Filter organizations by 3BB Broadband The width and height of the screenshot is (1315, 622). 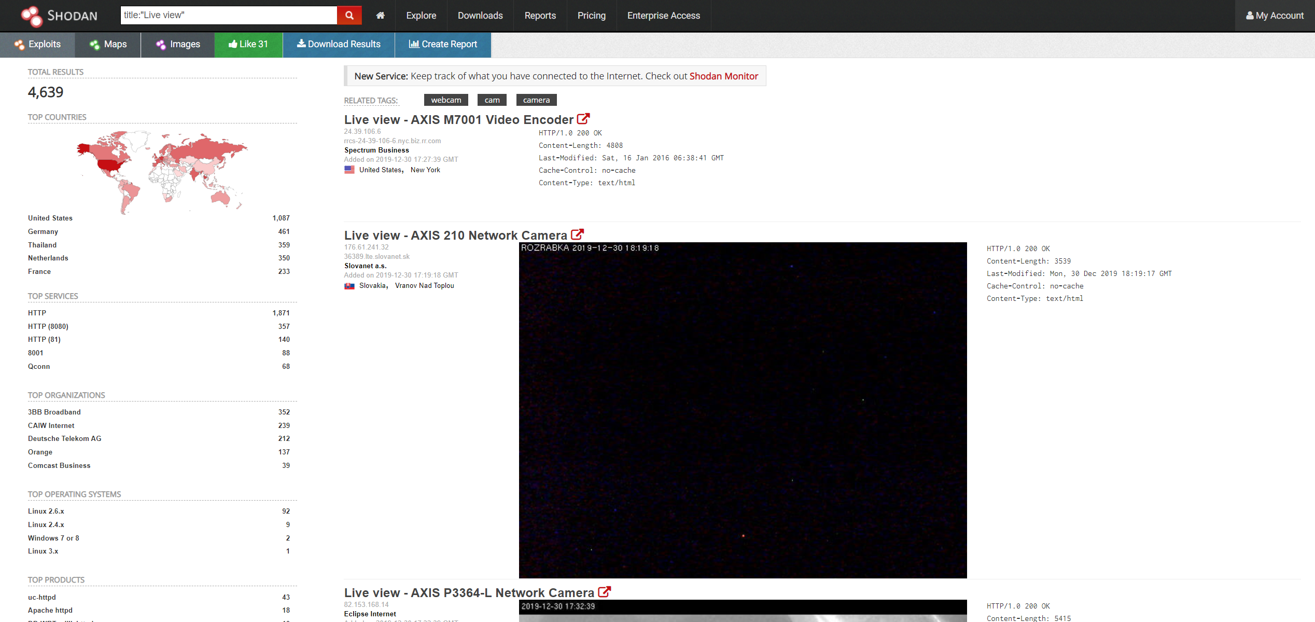point(54,412)
